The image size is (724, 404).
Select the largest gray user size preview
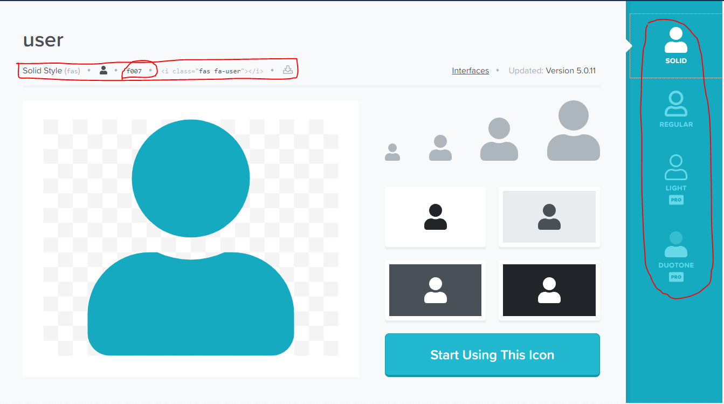[574, 131]
